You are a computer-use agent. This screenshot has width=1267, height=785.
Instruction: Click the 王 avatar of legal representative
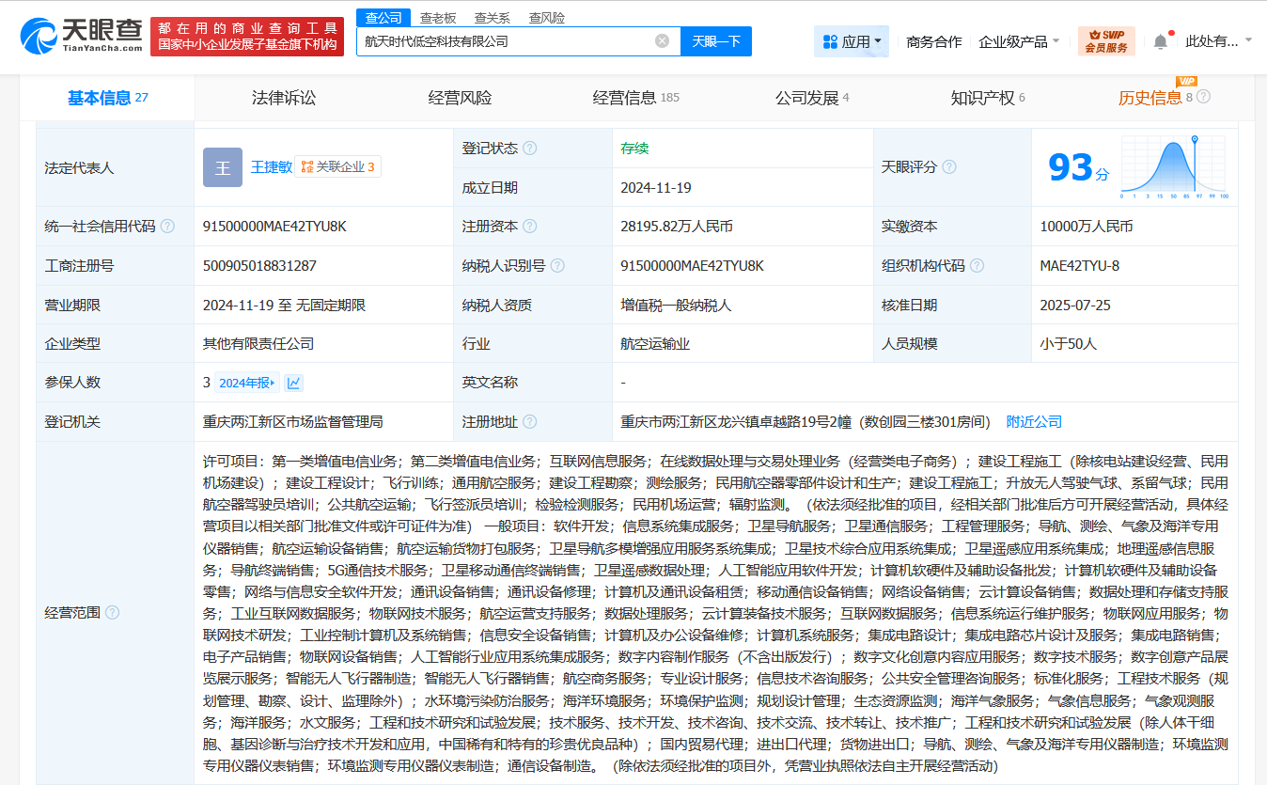coord(223,167)
